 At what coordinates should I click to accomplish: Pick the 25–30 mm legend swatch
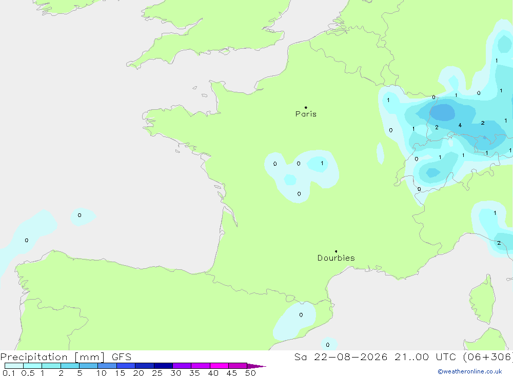(x=163, y=366)
